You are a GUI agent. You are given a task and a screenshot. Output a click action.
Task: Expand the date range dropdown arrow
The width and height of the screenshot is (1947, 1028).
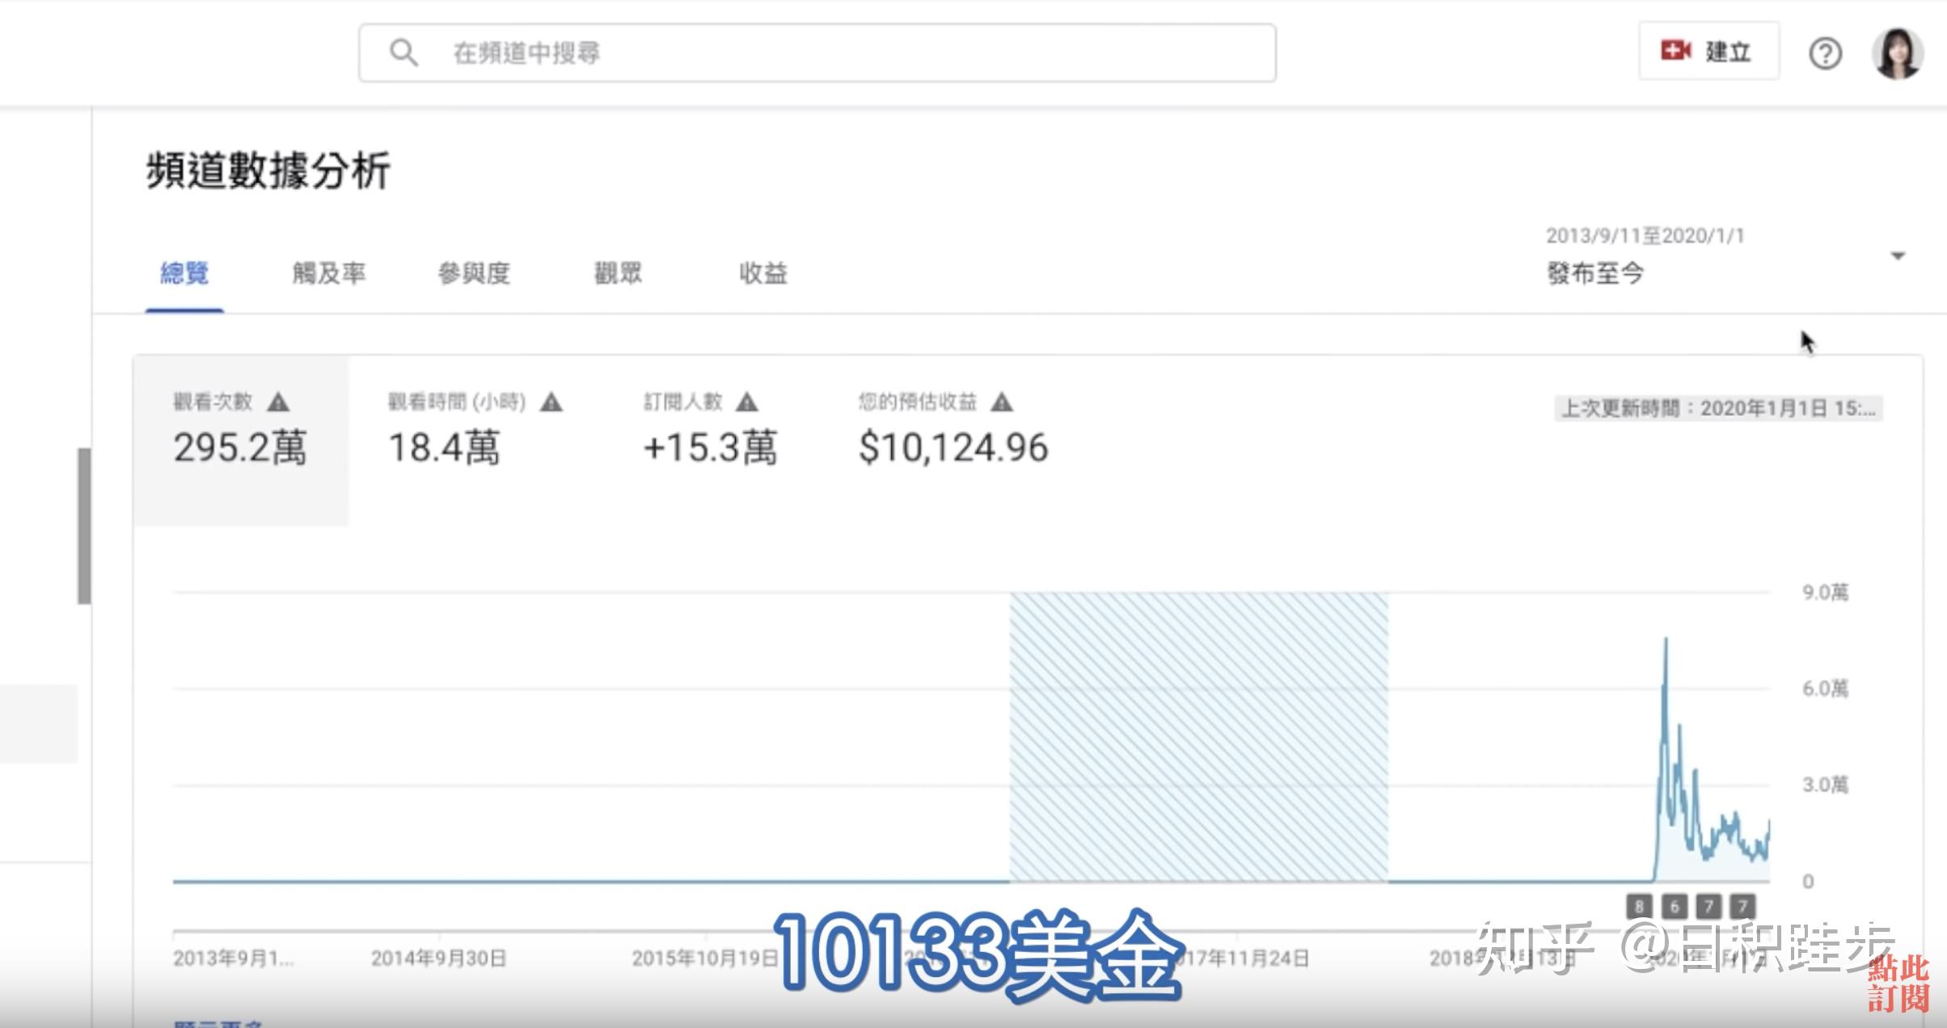(x=1898, y=256)
